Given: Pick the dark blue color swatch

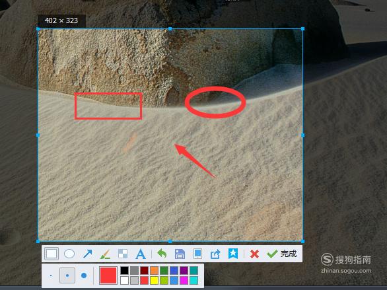Looking at the screenshot, I should tap(174, 270).
